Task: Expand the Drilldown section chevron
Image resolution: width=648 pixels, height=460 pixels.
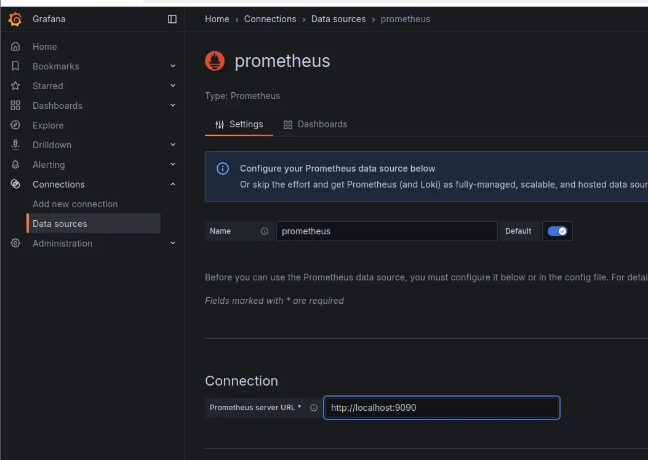Action: pyautogui.click(x=173, y=145)
